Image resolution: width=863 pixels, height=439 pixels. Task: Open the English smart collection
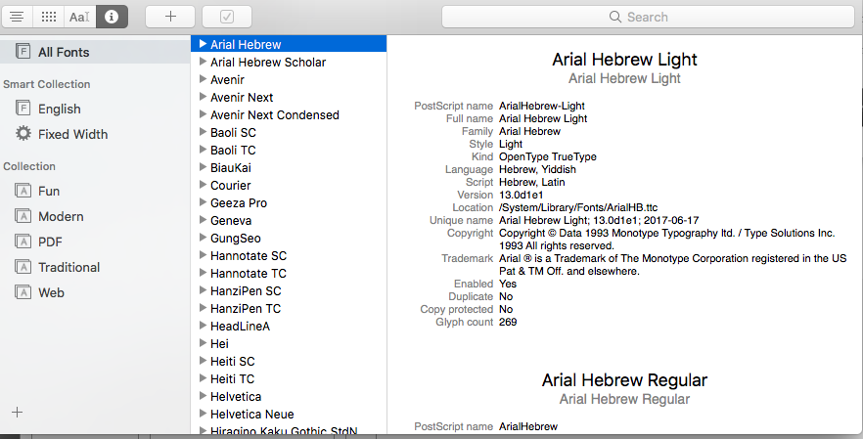click(x=95, y=109)
